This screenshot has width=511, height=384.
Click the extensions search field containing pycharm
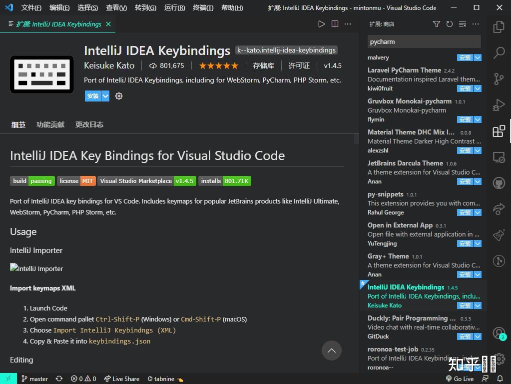pos(424,42)
